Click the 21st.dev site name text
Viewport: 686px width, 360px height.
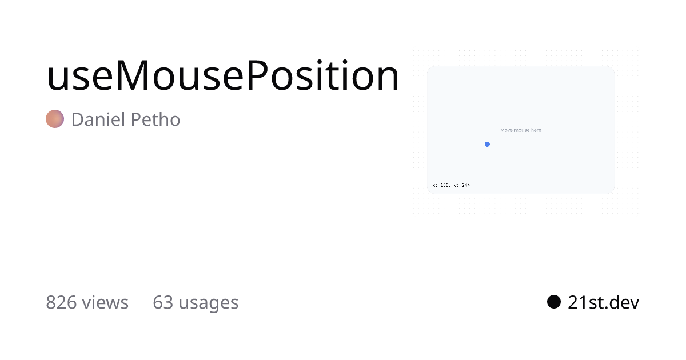(603, 302)
